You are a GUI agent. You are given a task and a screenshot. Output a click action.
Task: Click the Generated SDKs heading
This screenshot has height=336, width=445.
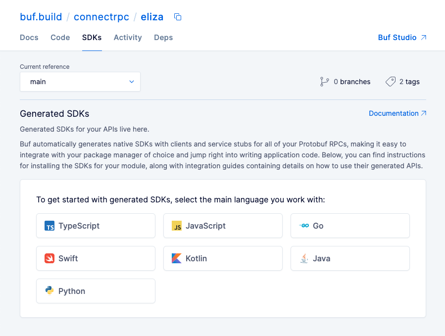tap(54, 113)
